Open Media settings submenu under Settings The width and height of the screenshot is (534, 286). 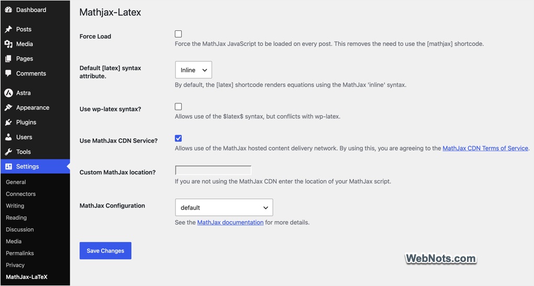(x=14, y=242)
